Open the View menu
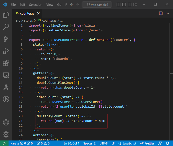 click(50, 5)
